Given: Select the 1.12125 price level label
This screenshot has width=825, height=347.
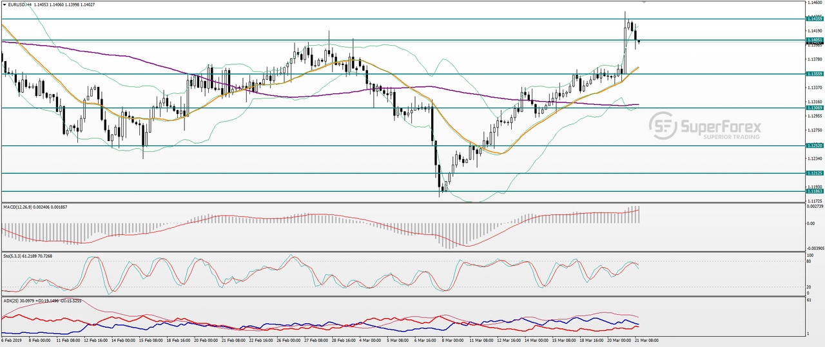Looking at the screenshot, I should [815, 173].
